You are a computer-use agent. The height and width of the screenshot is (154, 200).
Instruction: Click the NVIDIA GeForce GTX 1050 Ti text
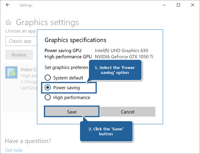[x=124, y=56]
